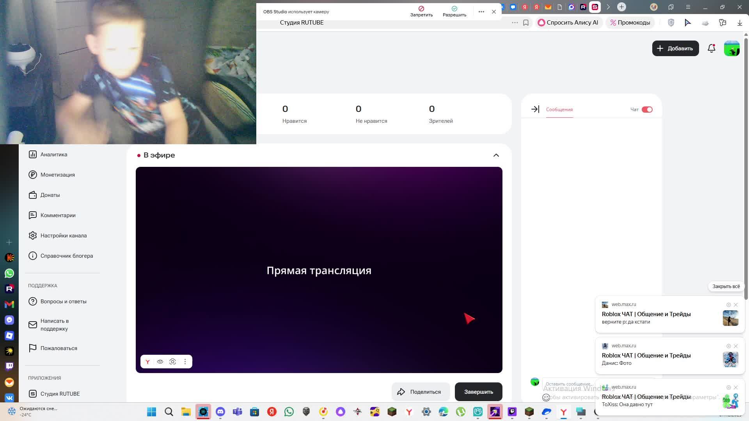Click the chat message input field
Image resolution: width=749 pixels, height=421 pixels.
coord(568,384)
